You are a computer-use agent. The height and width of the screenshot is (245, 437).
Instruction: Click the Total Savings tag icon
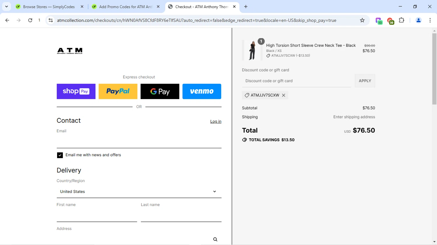pyautogui.click(x=244, y=140)
